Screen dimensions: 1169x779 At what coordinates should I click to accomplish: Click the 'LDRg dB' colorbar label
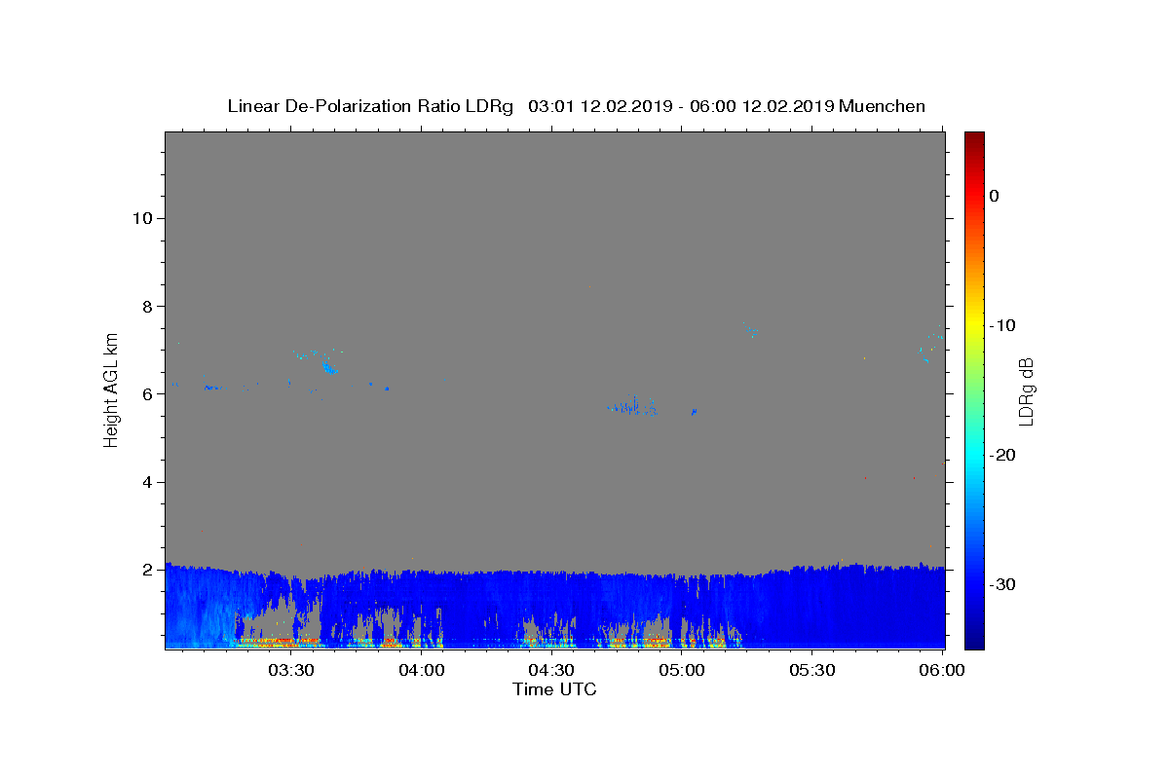tap(1025, 391)
